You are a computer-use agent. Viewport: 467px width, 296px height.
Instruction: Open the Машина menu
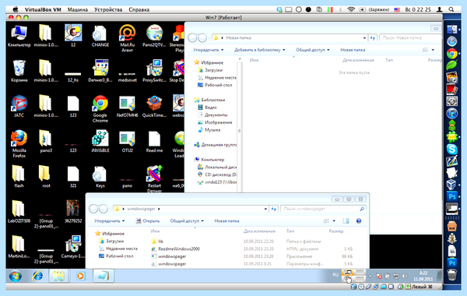pyautogui.click(x=77, y=9)
